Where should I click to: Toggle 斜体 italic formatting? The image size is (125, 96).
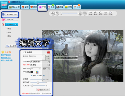pyautogui.click(x=39, y=76)
